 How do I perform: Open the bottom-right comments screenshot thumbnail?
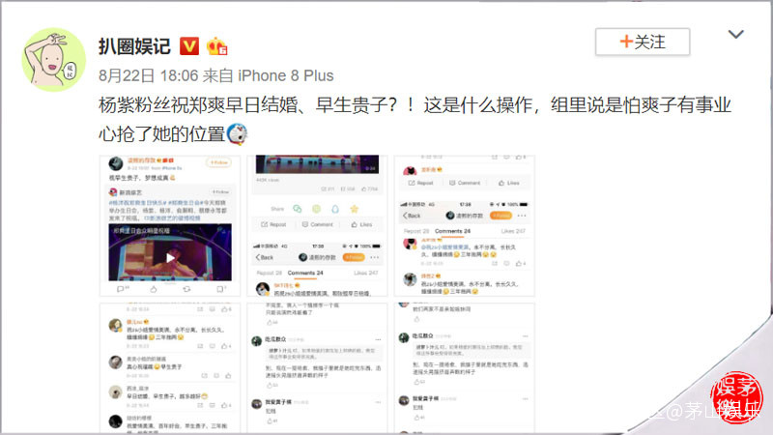(x=465, y=368)
